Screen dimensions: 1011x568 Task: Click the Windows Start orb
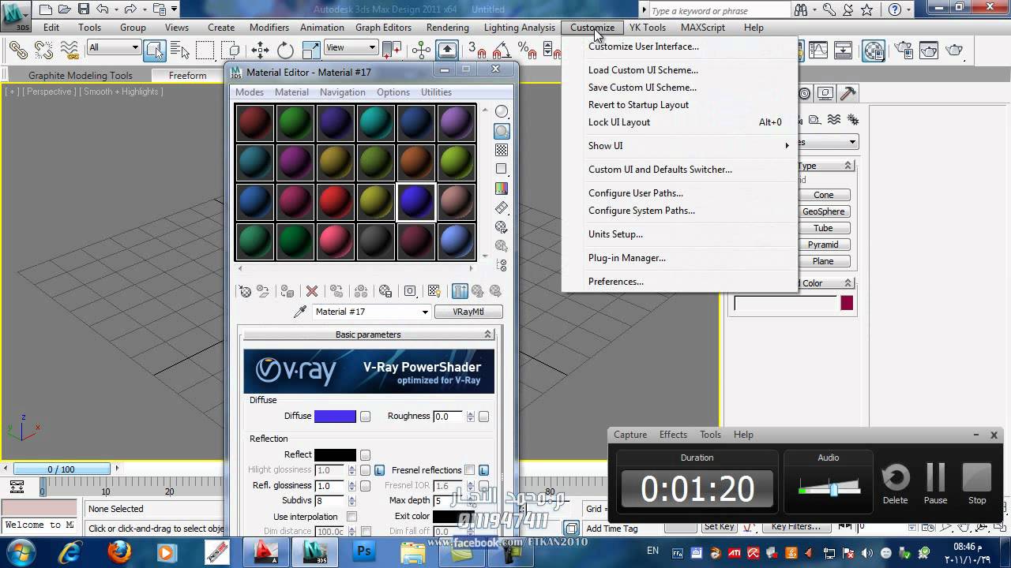21,552
